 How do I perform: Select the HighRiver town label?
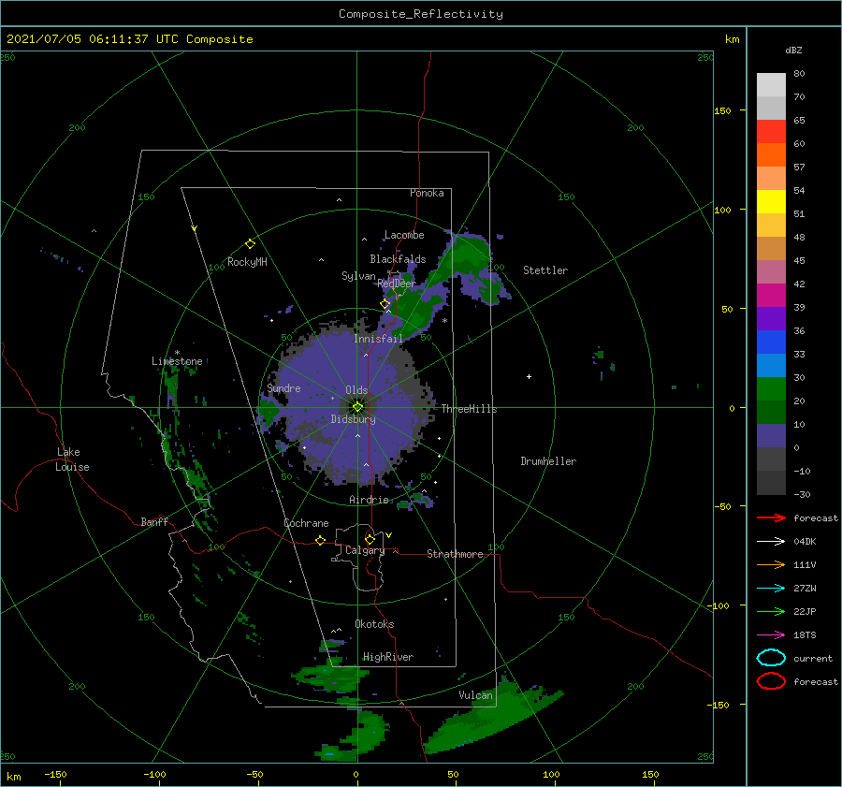coord(388,657)
